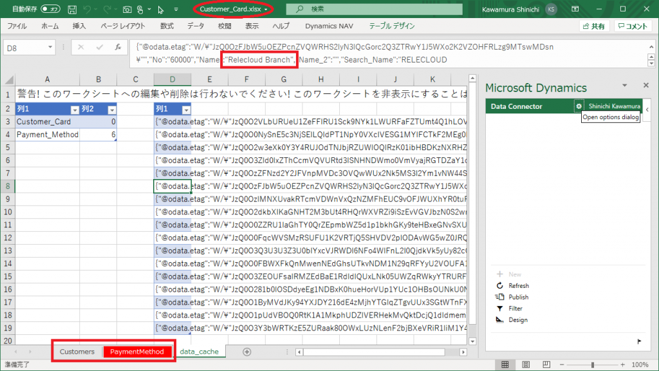659x371 pixels.
Task: Click the touch/mouse mode icon
Action: point(140,9)
